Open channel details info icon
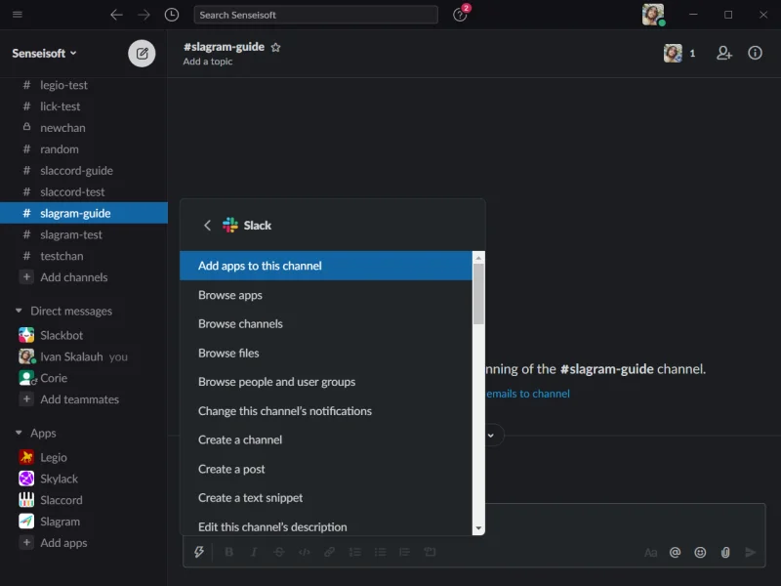Image resolution: width=781 pixels, height=586 pixels. tap(755, 53)
